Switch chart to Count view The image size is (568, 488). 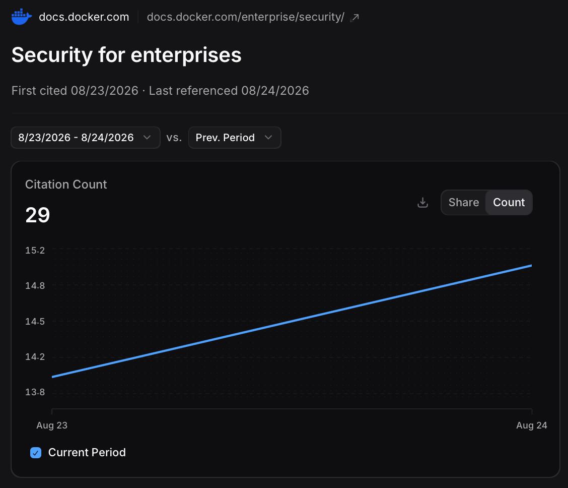(509, 202)
